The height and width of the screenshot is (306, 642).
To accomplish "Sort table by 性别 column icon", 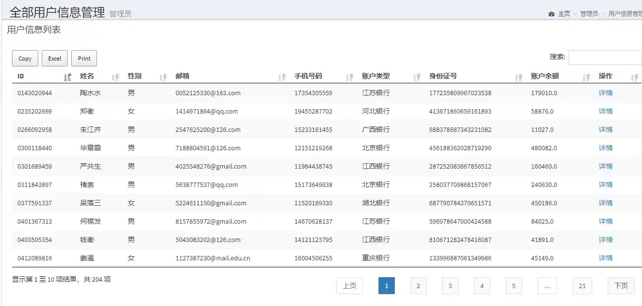I will click(163, 77).
